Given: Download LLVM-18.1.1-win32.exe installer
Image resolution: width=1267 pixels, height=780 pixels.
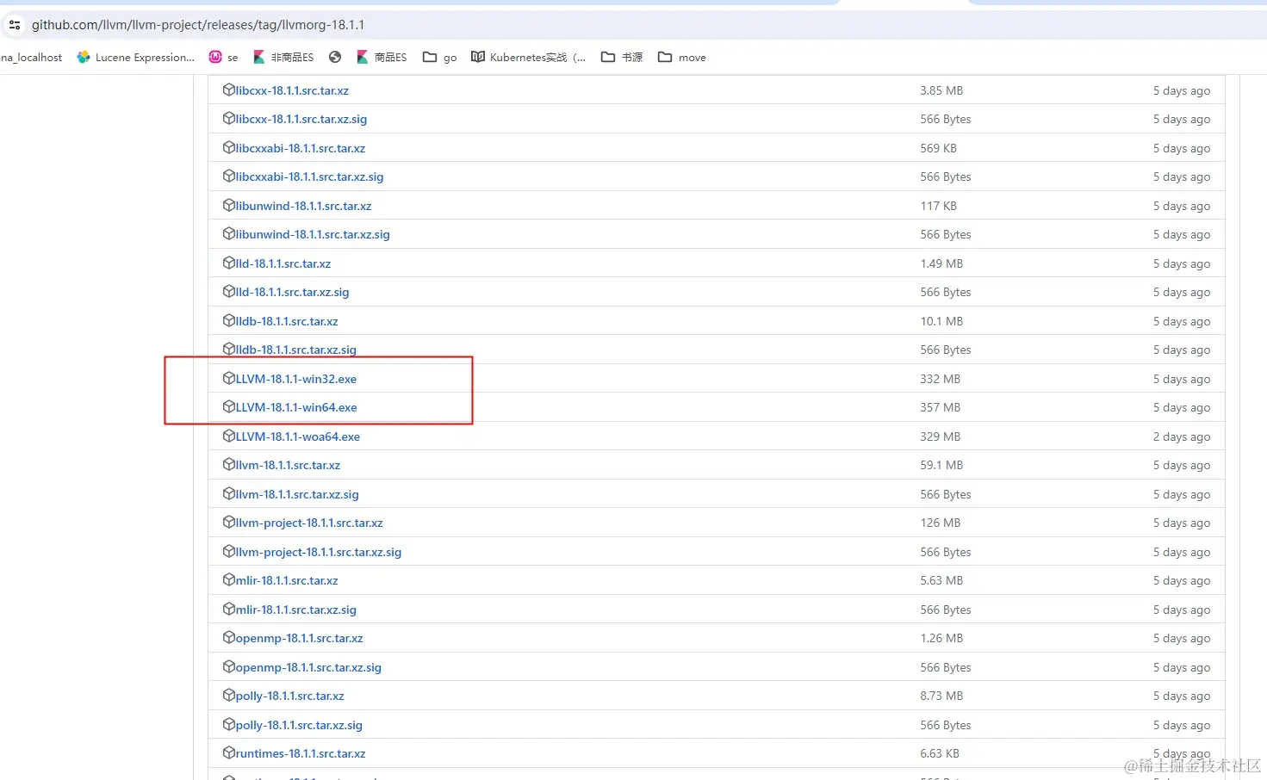Looking at the screenshot, I should coord(296,379).
